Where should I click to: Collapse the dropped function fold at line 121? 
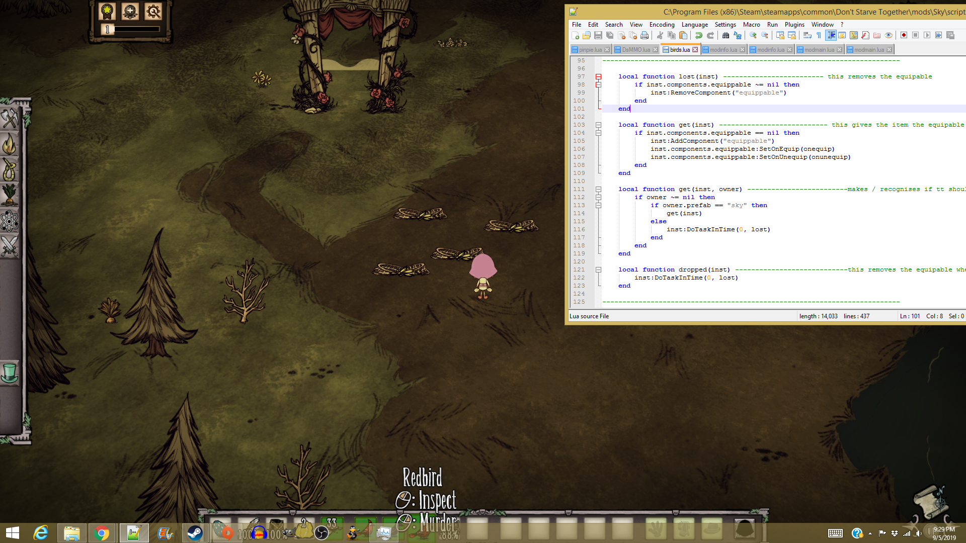[x=599, y=269]
